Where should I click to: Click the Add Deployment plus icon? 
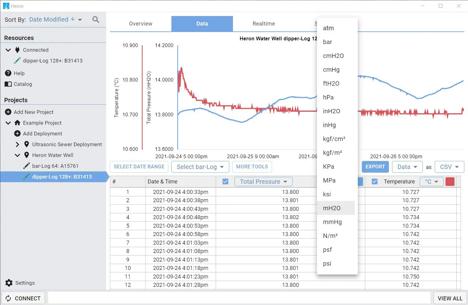18,134
